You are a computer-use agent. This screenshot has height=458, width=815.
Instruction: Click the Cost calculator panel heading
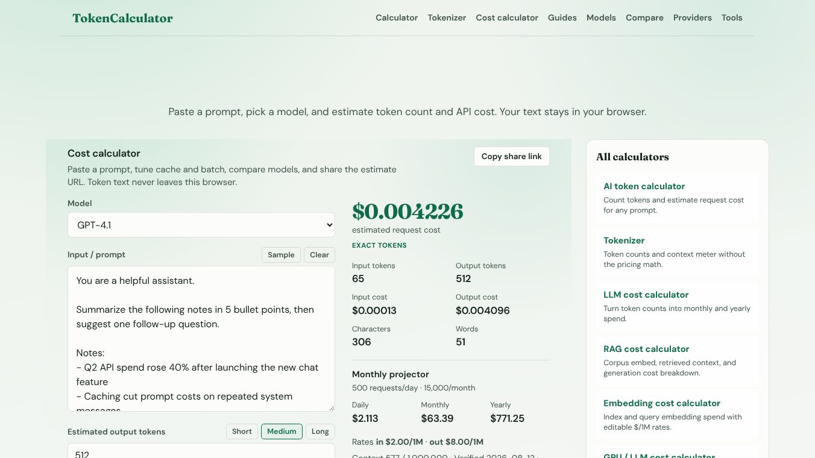[x=104, y=154]
